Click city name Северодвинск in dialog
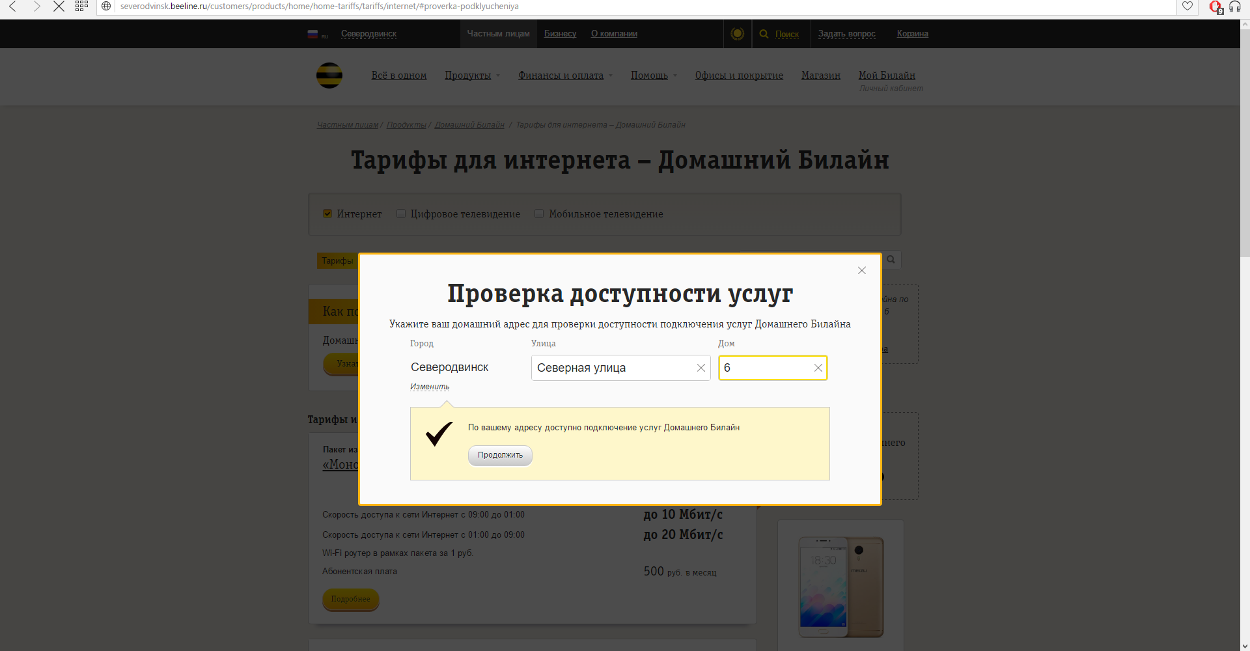 point(449,367)
